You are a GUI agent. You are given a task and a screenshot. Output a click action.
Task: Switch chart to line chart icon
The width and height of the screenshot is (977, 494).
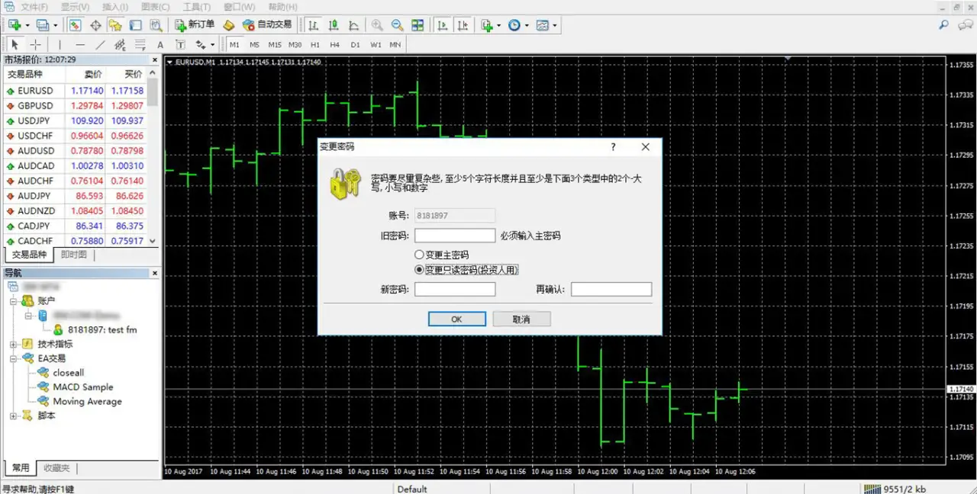[353, 25]
